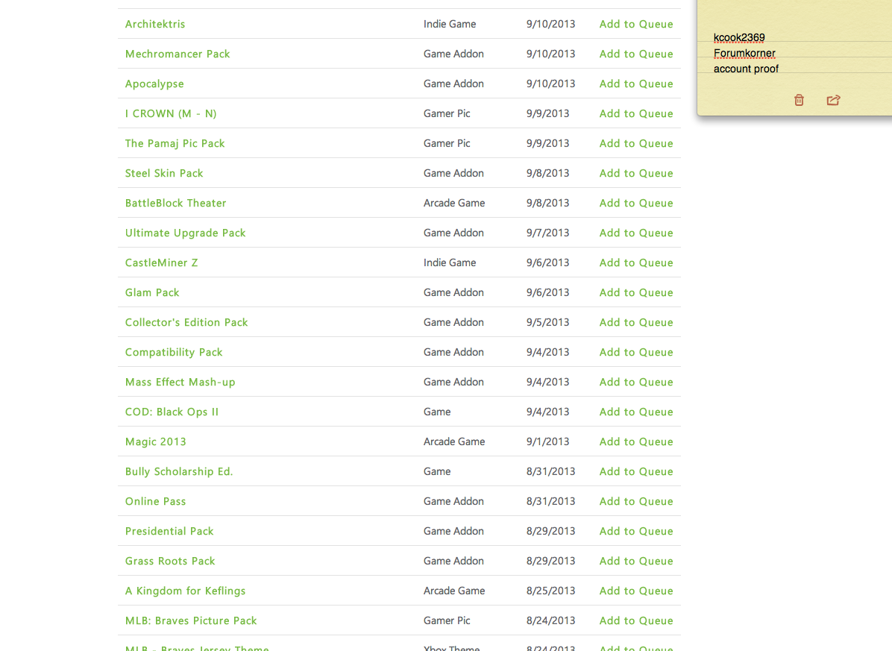The image size is (892, 651).
Task: Open Mass Effect Mash-up link
Action: tap(180, 382)
